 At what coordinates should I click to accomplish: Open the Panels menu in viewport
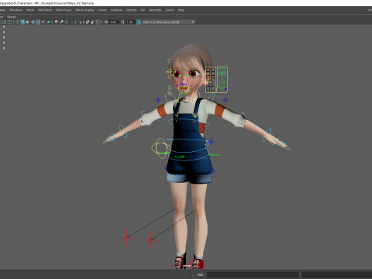point(12,17)
